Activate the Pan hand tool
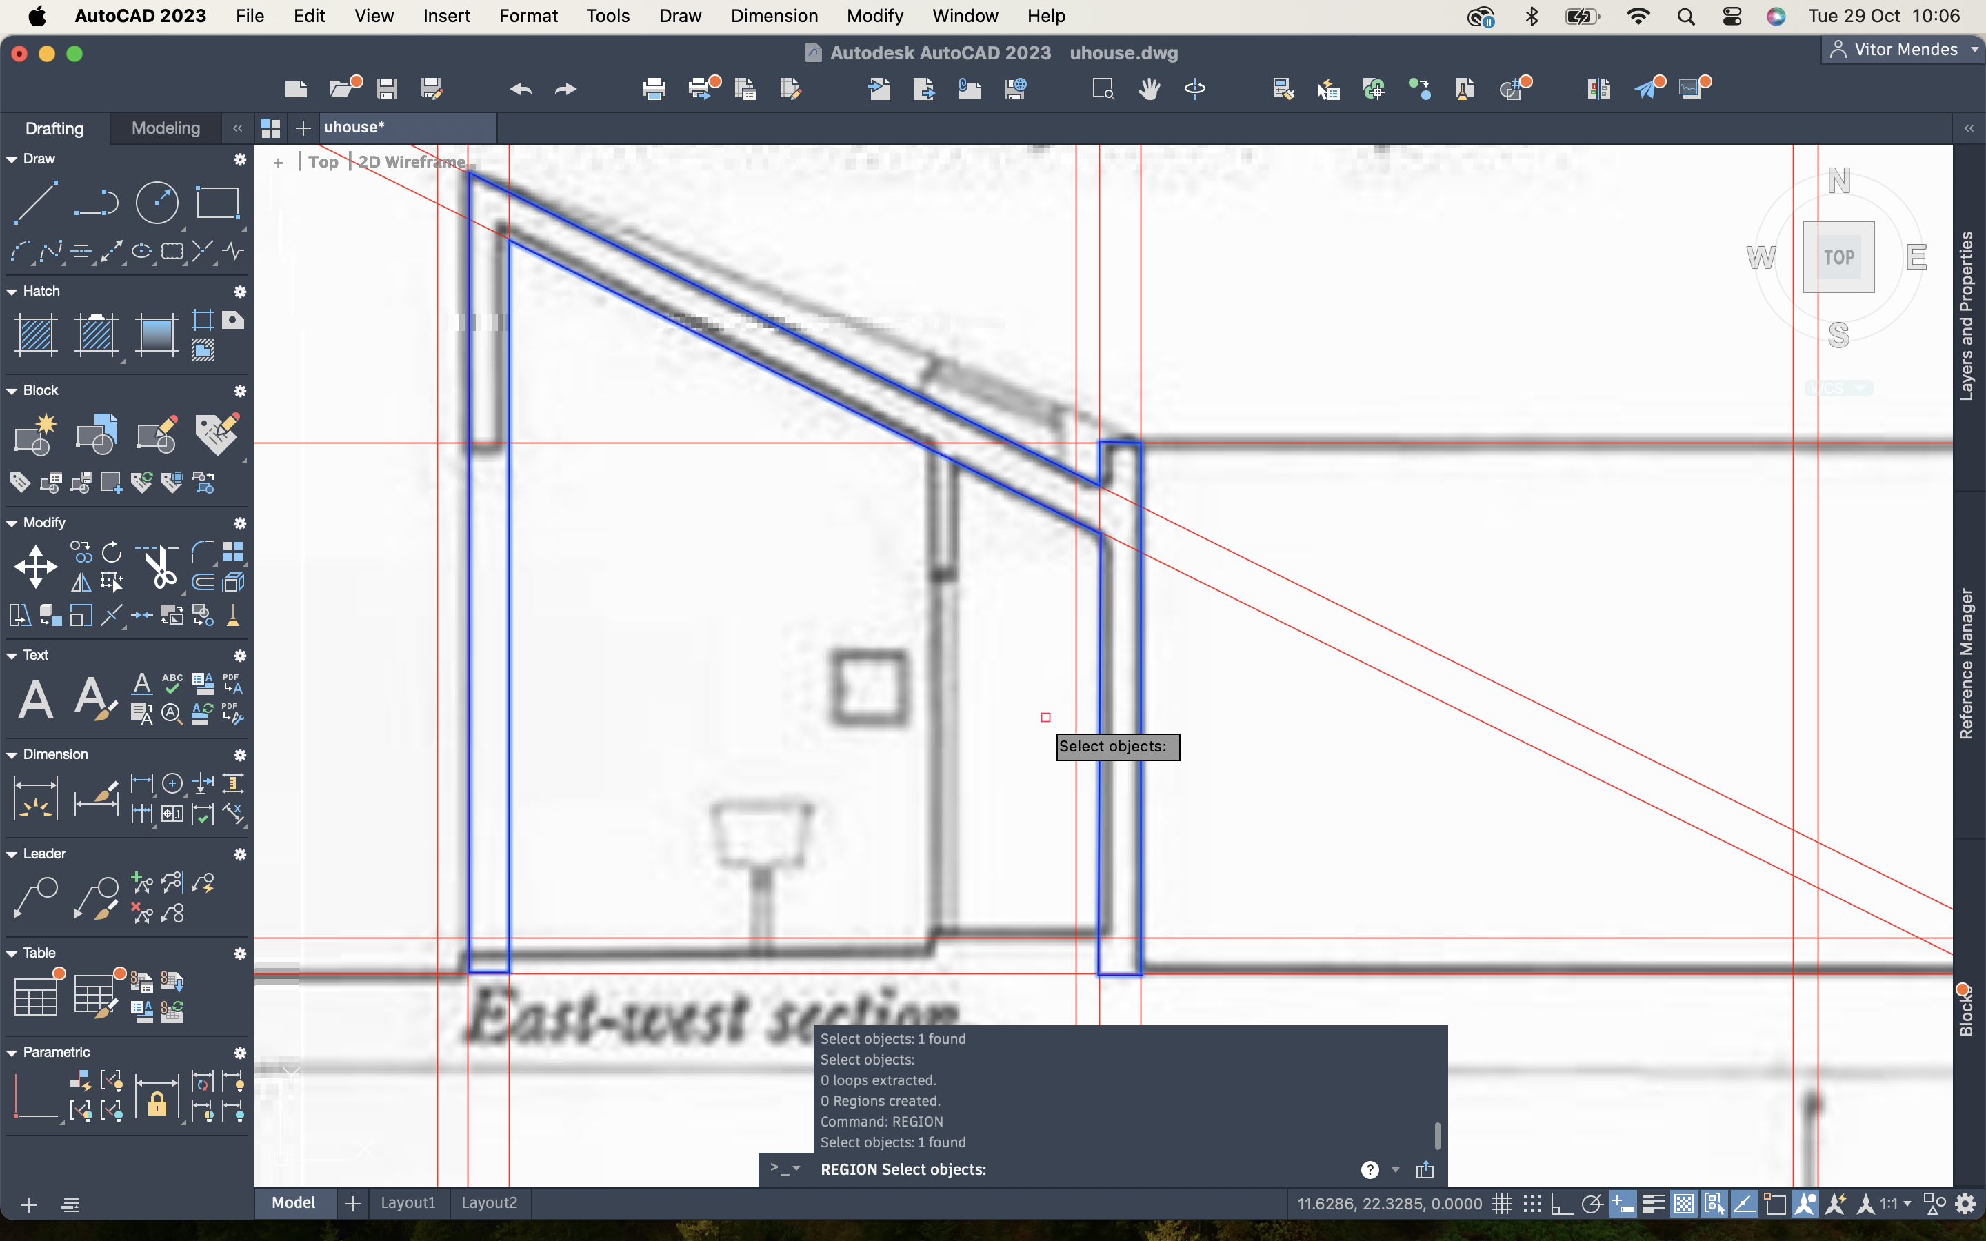The image size is (1986, 1241). point(1149,89)
